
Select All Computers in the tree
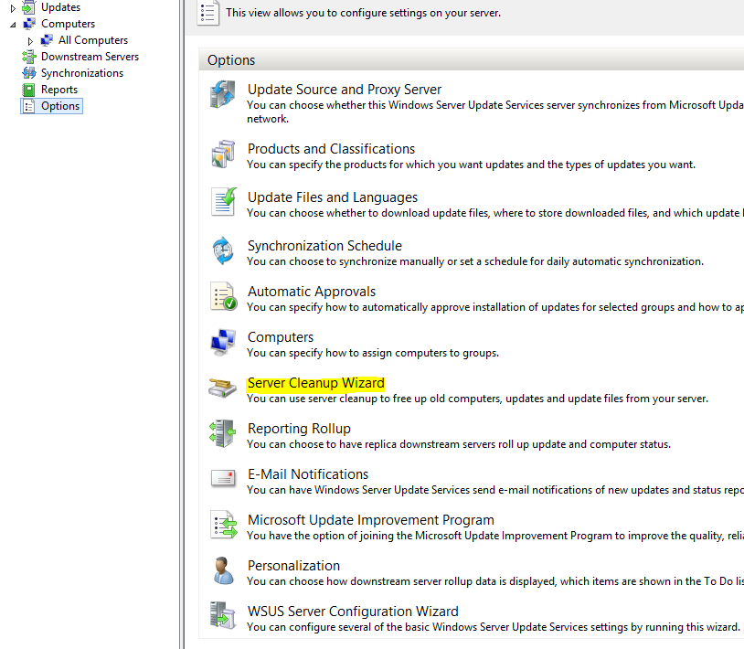pos(93,40)
